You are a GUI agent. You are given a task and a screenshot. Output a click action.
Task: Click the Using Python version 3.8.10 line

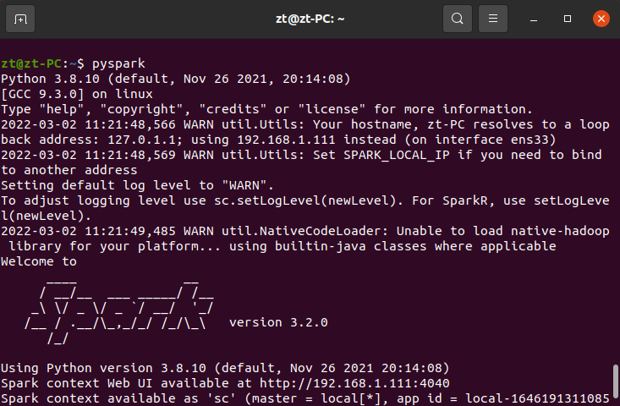[225, 368]
